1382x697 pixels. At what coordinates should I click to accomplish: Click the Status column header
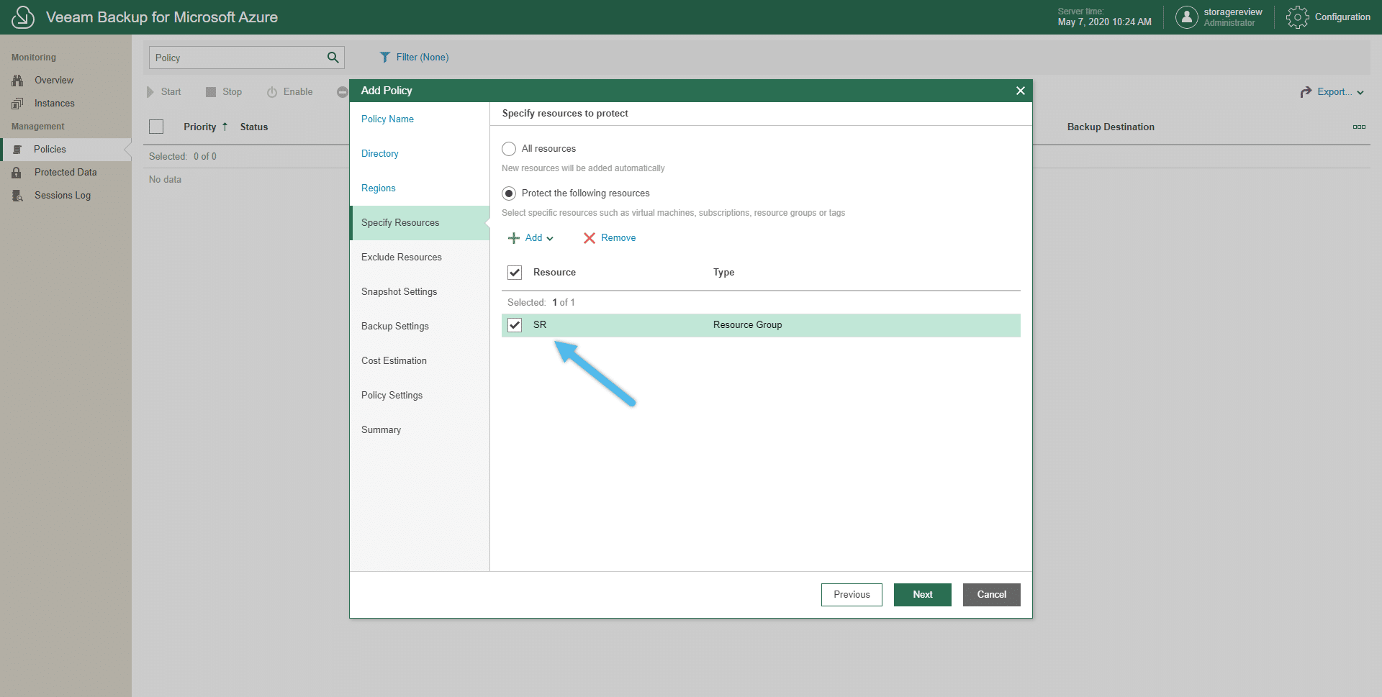(x=254, y=127)
